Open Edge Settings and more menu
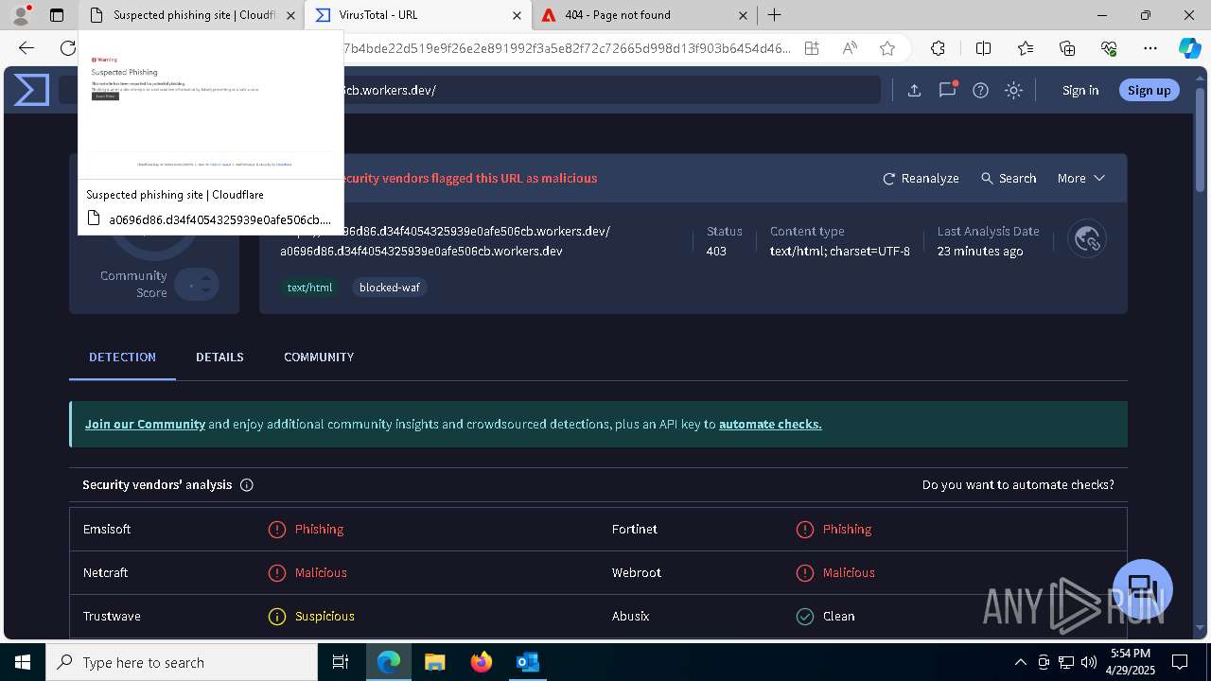This screenshot has height=681, width=1211. [1150, 48]
